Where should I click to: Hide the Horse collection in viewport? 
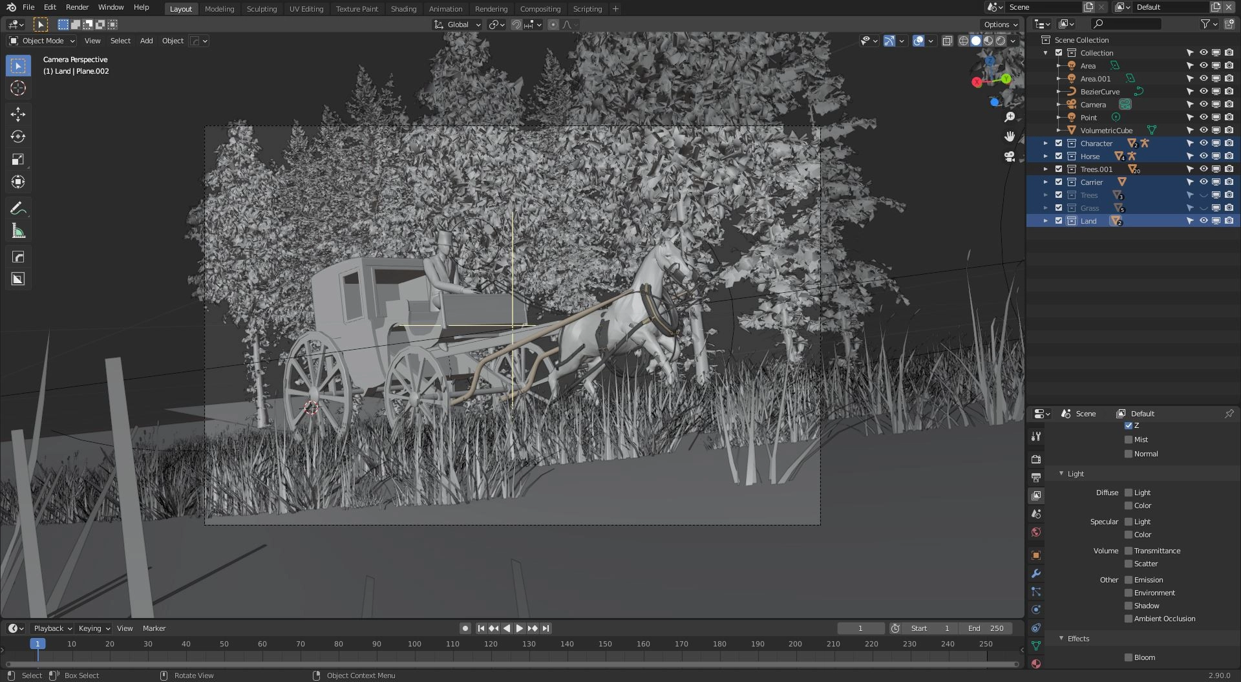(1204, 156)
